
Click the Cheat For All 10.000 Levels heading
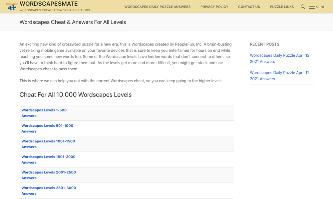76,95
